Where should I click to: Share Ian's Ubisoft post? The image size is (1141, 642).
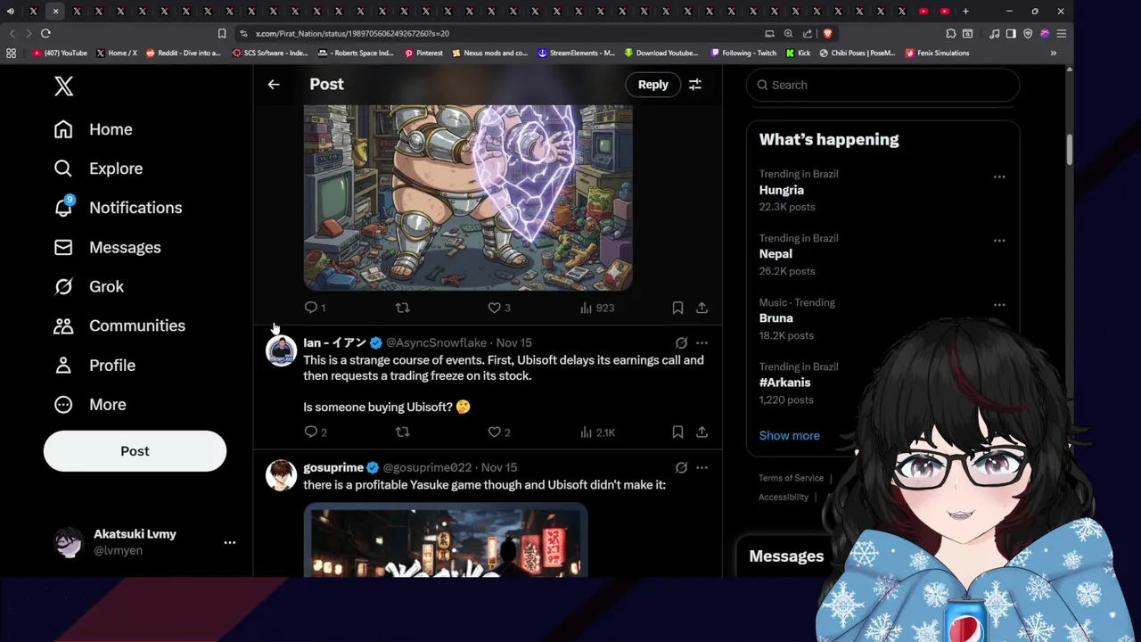tap(702, 432)
